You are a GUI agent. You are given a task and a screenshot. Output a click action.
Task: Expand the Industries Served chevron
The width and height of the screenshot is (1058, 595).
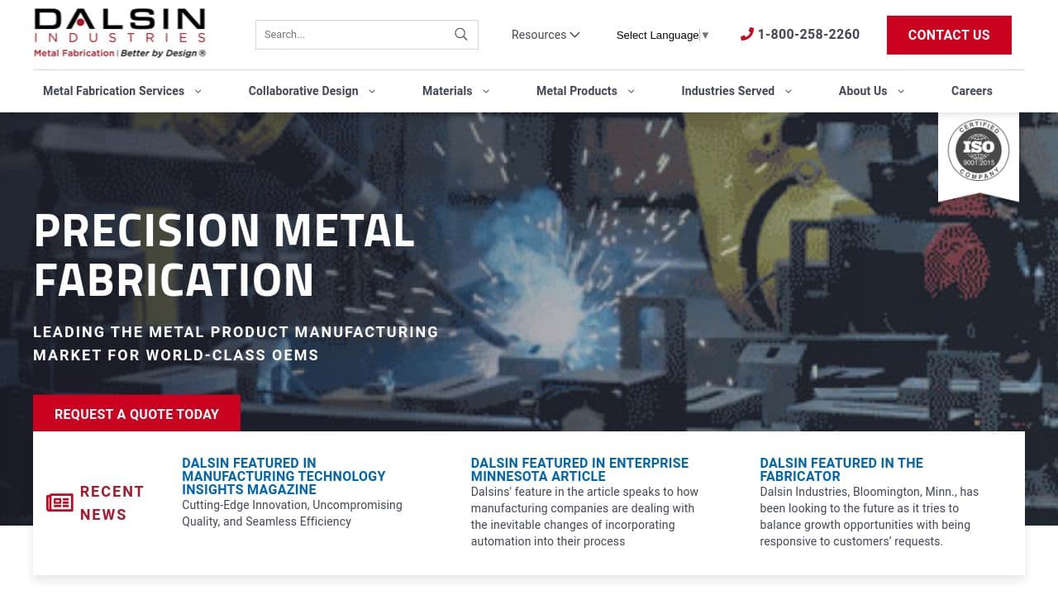pyautogui.click(x=788, y=91)
